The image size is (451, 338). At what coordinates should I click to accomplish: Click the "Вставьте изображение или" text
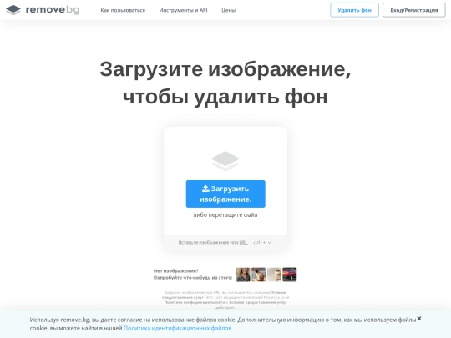click(208, 242)
